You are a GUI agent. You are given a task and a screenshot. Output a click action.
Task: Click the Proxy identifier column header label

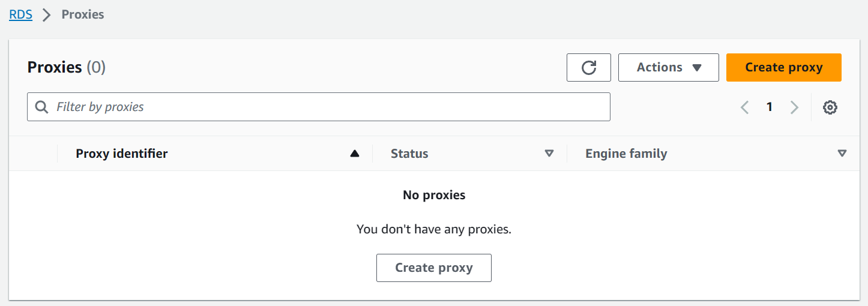(x=122, y=154)
